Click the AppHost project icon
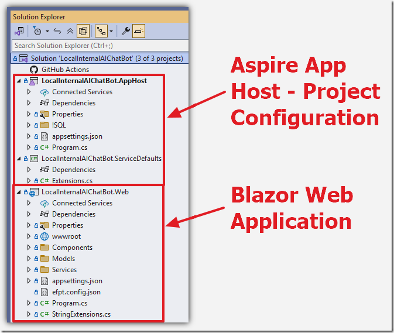 click(34, 81)
